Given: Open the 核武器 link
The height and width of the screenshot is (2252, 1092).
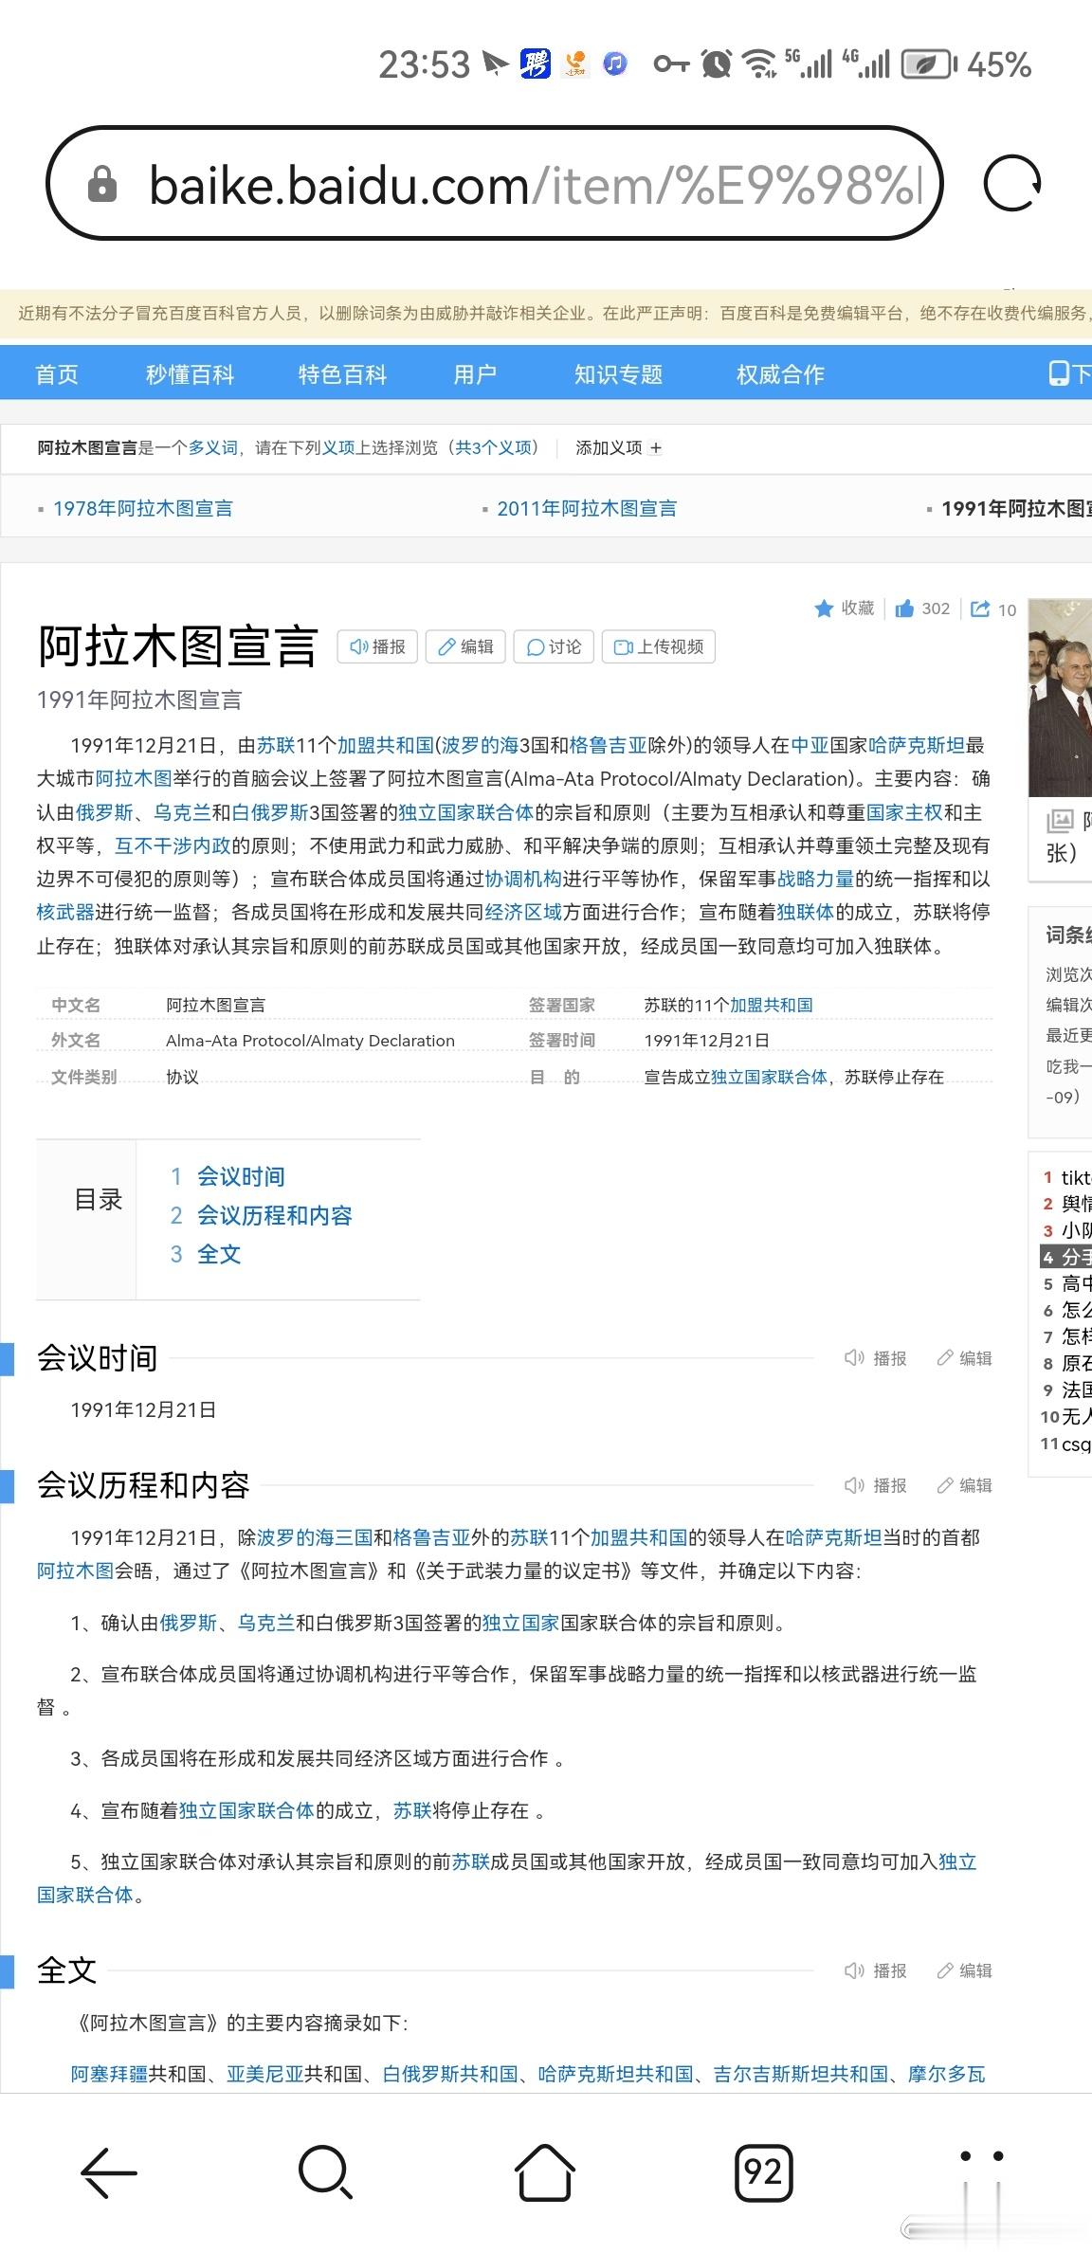Looking at the screenshot, I should coord(65,912).
